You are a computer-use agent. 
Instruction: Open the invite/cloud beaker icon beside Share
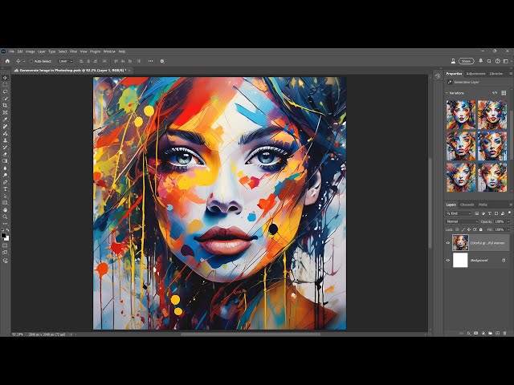453,61
